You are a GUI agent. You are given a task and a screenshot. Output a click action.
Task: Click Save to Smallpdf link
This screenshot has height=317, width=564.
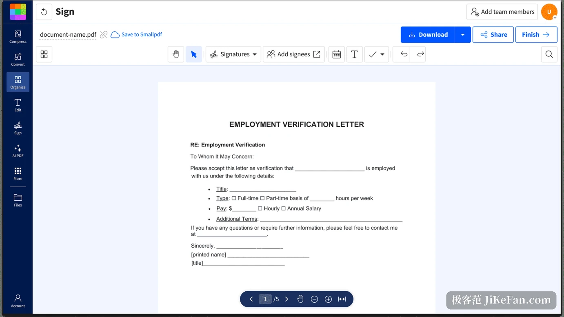[x=136, y=35]
